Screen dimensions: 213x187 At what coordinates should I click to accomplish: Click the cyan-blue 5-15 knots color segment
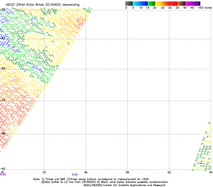(140, 3)
